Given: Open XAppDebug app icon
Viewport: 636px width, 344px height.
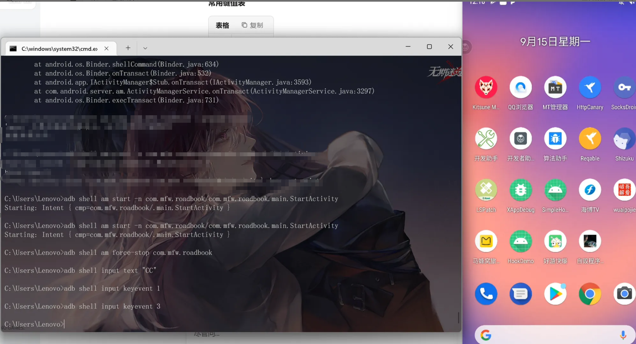Looking at the screenshot, I should [x=520, y=190].
